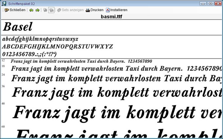Go to next font with right green arrow
223x139 pixels.
coord(37,10)
